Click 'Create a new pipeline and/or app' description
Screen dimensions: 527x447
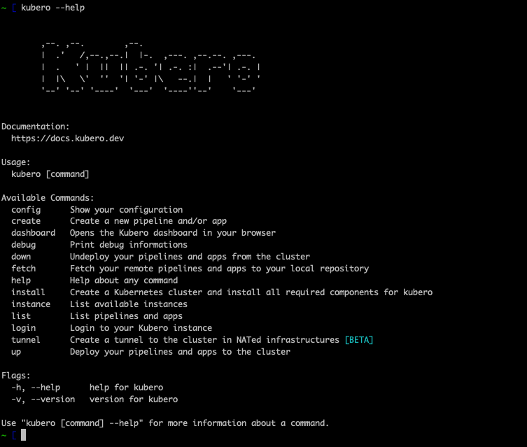148,221
